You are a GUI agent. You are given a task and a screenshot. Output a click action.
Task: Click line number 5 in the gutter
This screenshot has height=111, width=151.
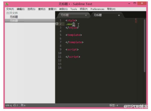coord(60,35)
